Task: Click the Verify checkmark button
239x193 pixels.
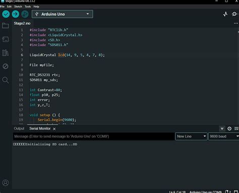Action: (x=6, y=14)
